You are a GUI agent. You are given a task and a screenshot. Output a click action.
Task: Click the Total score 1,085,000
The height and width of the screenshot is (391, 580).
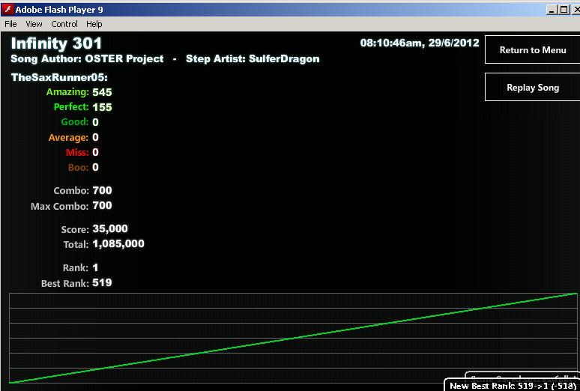coord(118,243)
